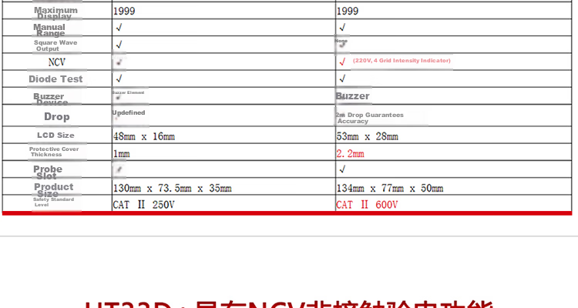Click the red UT33D NCV heading below table

click(x=289, y=304)
